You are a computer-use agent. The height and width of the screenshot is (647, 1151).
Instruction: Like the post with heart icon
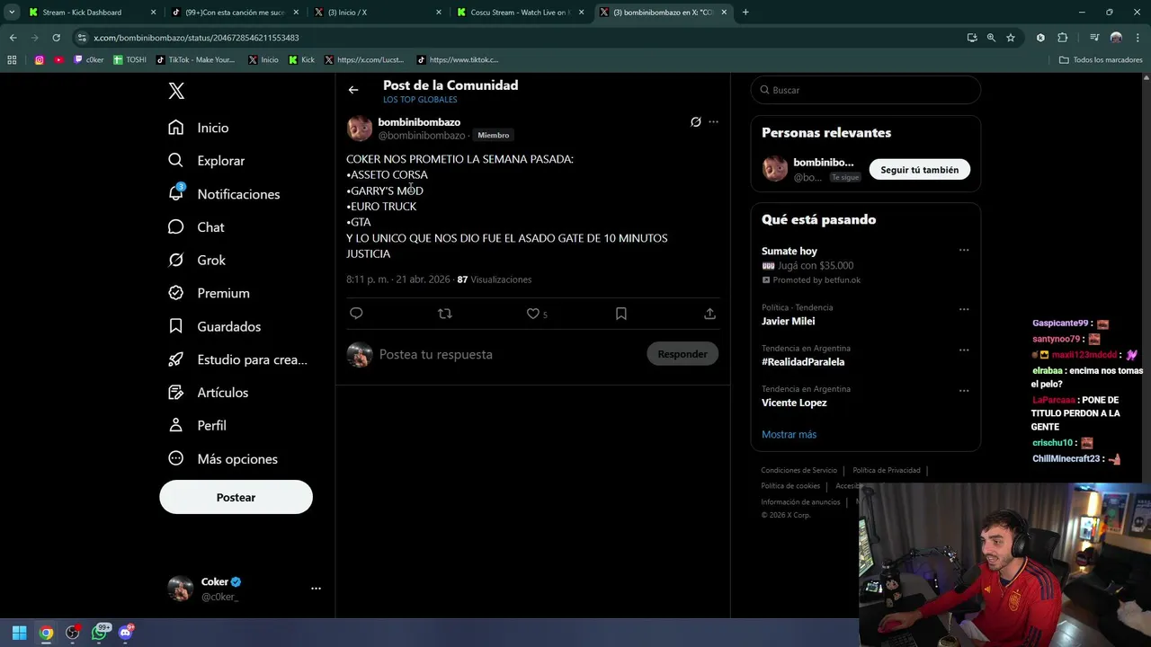[533, 314]
